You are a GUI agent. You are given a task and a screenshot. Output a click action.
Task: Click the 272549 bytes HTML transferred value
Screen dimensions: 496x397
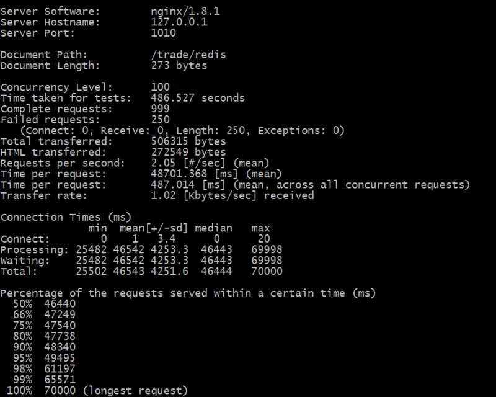[x=188, y=152]
